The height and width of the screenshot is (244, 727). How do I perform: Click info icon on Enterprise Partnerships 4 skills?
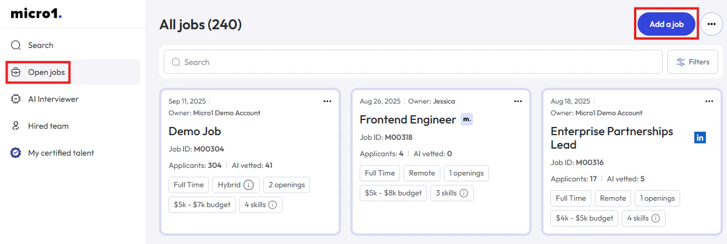coord(655,218)
